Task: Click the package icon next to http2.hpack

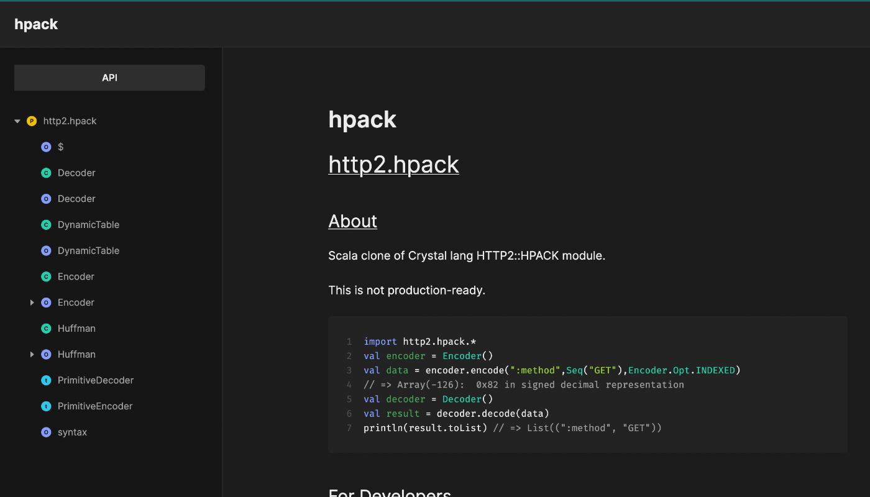Action: (x=32, y=121)
